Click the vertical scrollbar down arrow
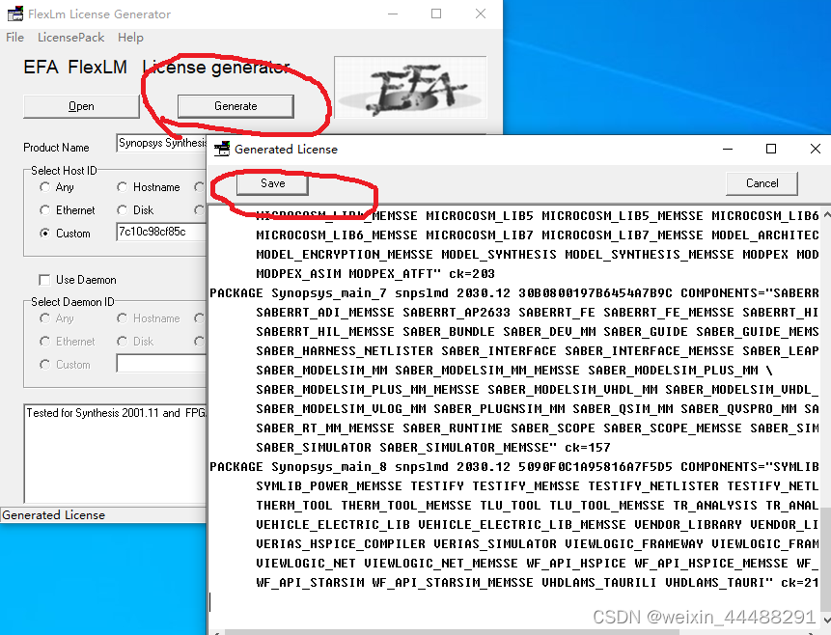 click(x=826, y=619)
